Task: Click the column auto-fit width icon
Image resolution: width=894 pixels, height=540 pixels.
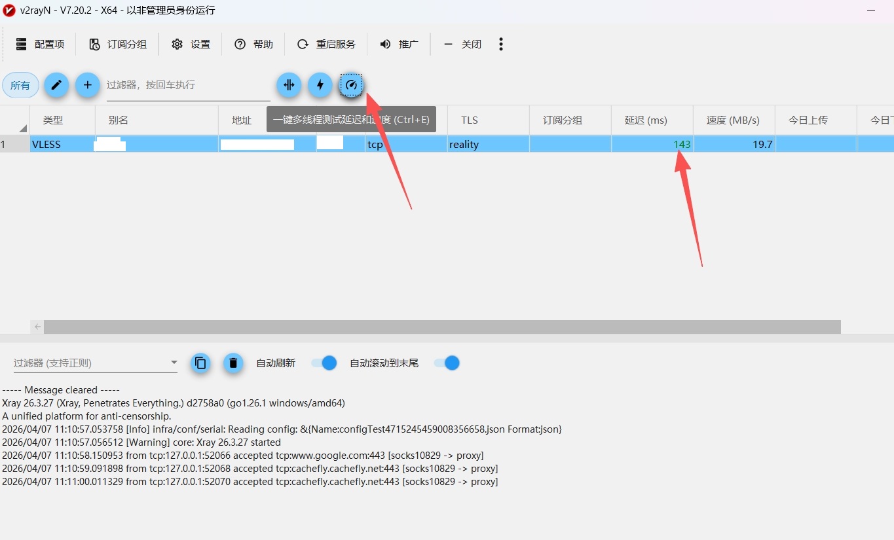Action: (x=289, y=85)
